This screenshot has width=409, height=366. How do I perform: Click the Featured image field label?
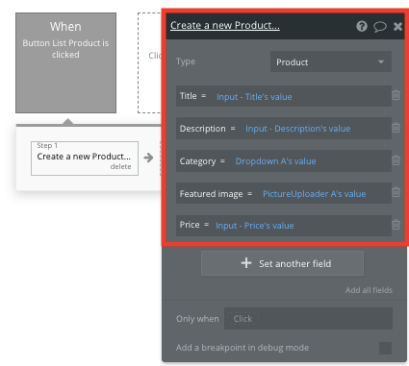[x=211, y=194]
